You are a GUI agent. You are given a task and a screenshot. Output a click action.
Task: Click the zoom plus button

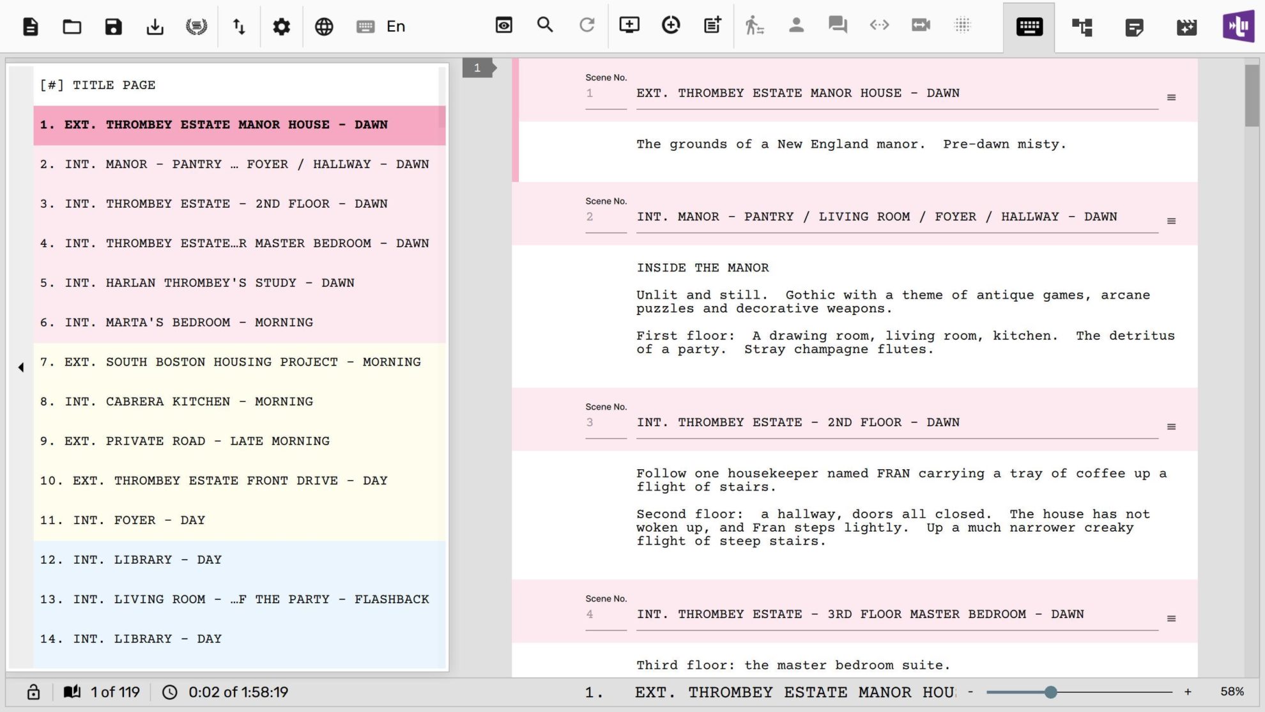coord(1187,692)
